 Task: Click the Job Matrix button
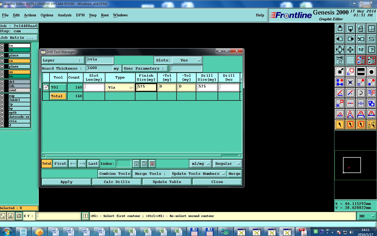point(19,38)
